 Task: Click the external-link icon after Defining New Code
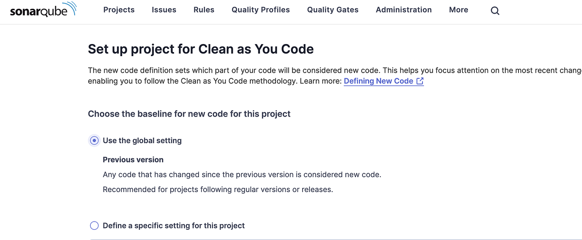pyautogui.click(x=420, y=81)
